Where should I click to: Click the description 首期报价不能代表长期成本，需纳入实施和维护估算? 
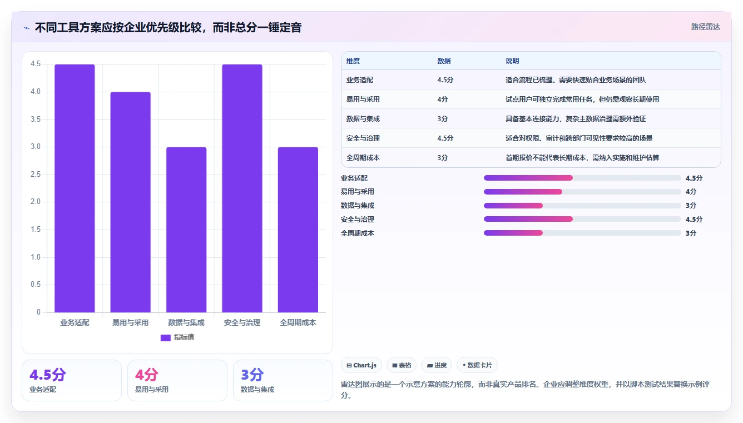[582, 158]
